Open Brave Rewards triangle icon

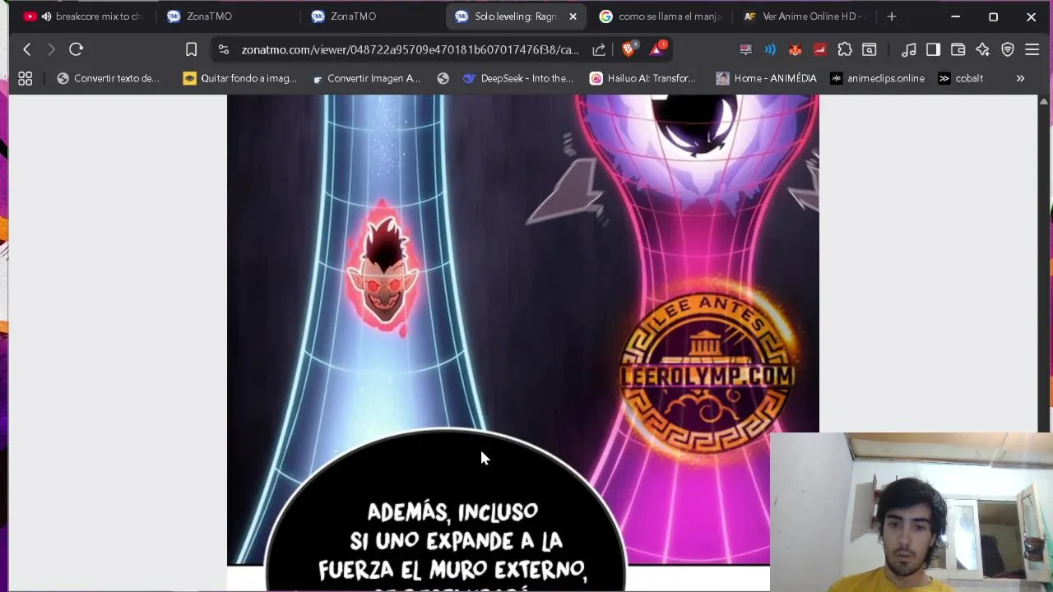coord(656,49)
